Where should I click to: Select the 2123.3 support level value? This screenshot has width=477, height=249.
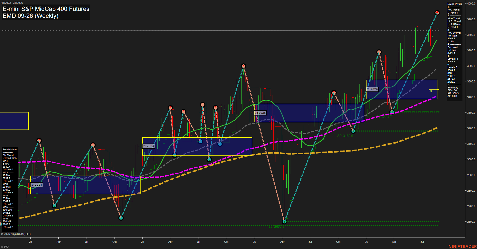click(x=451, y=82)
